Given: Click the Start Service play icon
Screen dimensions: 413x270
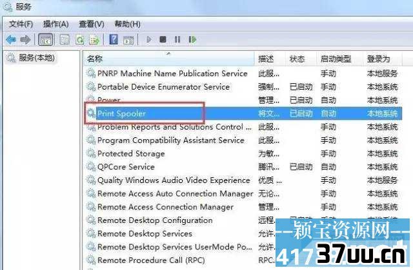Looking at the screenshot, I should tap(149, 39).
